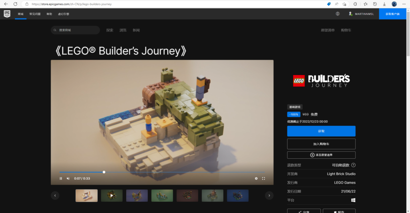Click the refund type help question mark
The height and width of the screenshot is (213, 410).
tap(353, 165)
